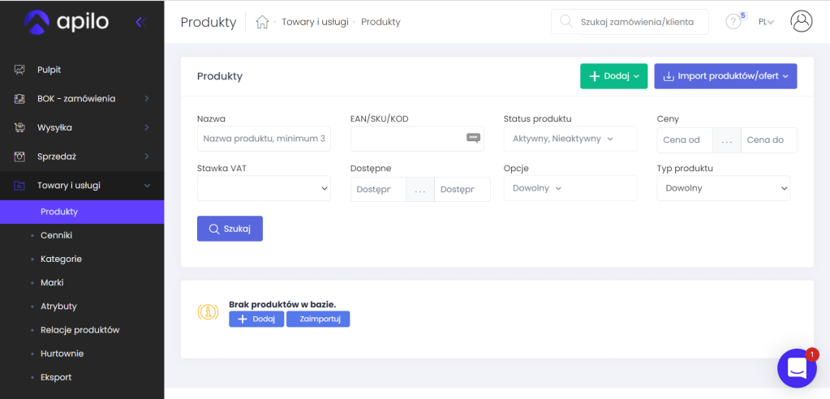Open the help question mark icon

click(x=733, y=22)
